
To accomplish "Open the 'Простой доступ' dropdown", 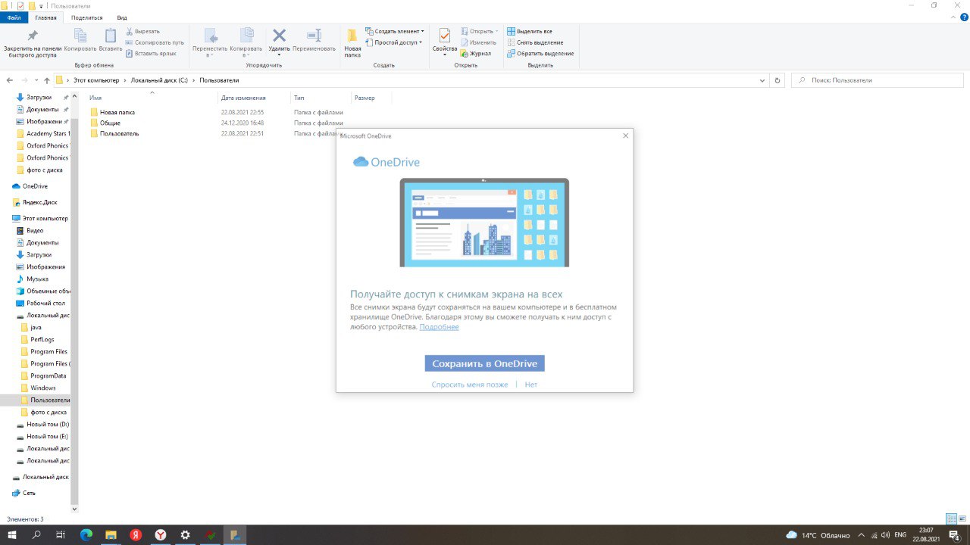I will tap(393, 42).
